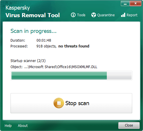The image size is (143, 131).
Task: Click the 'Processed:' label
Action: 19,46
